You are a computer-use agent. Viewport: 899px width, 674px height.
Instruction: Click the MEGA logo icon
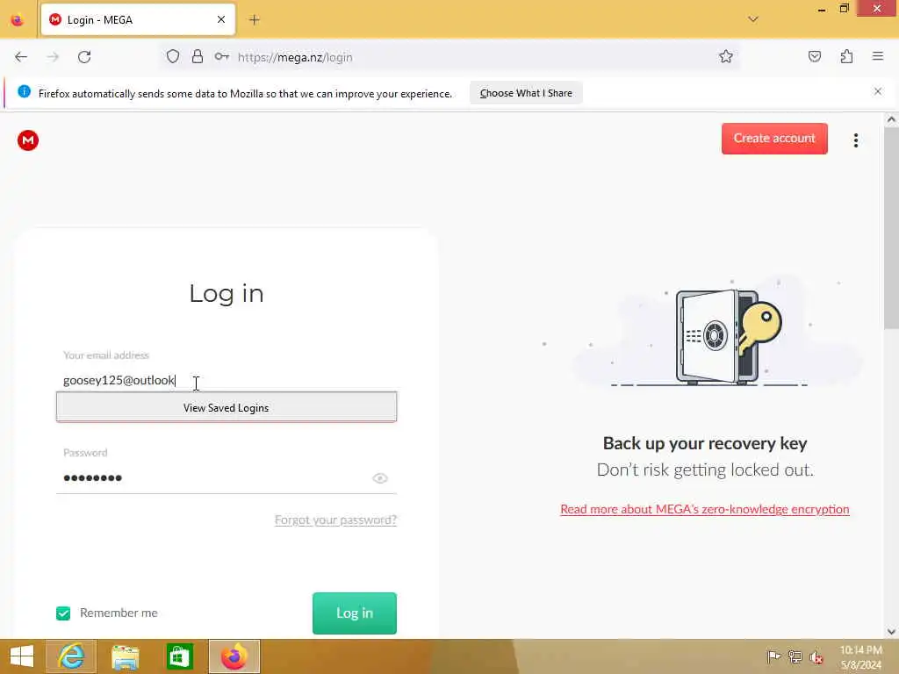[27, 140]
